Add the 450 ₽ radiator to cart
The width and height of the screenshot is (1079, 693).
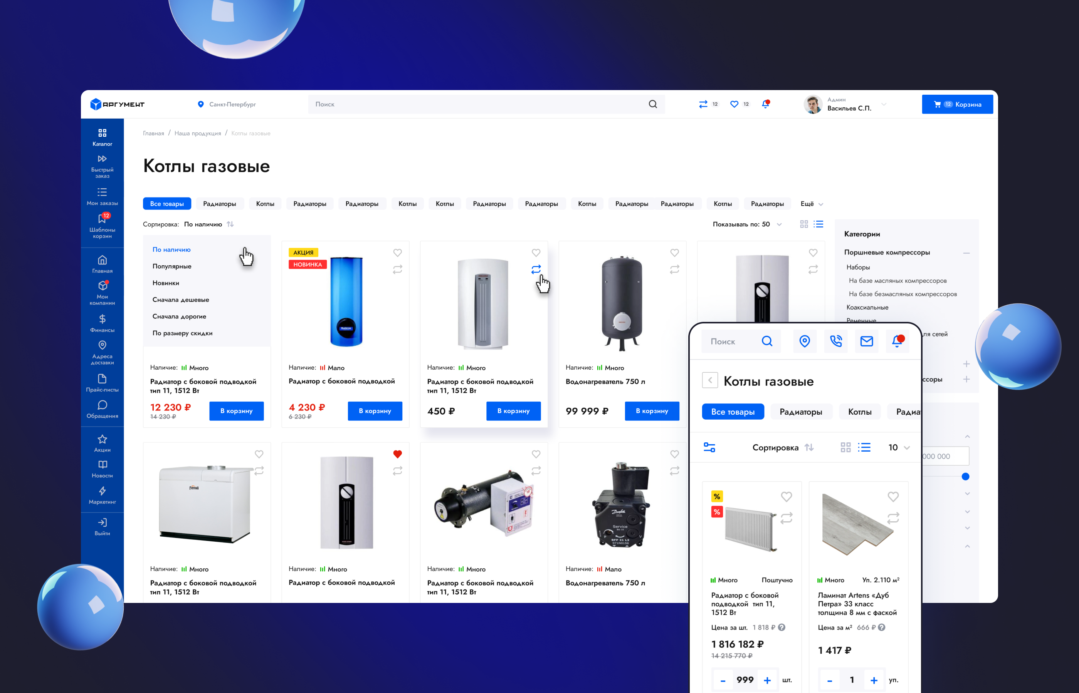click(513, 411)
